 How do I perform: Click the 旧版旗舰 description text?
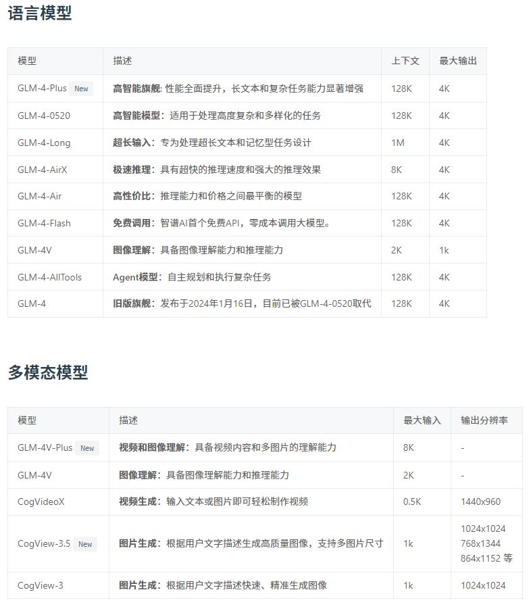(x=242, y=303)
